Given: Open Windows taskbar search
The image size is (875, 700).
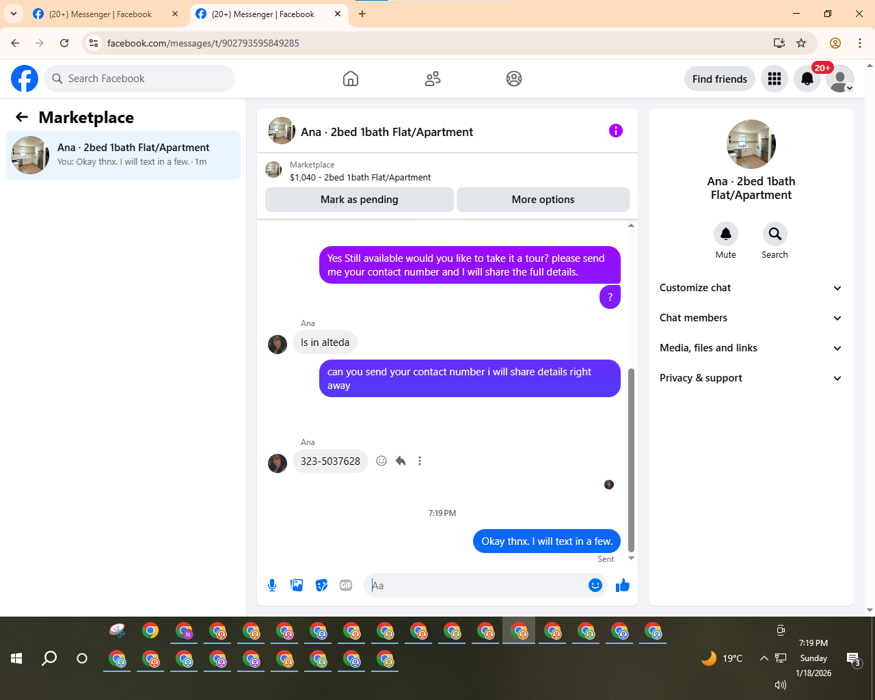Looking at the screenshot, I should (49, 658).
